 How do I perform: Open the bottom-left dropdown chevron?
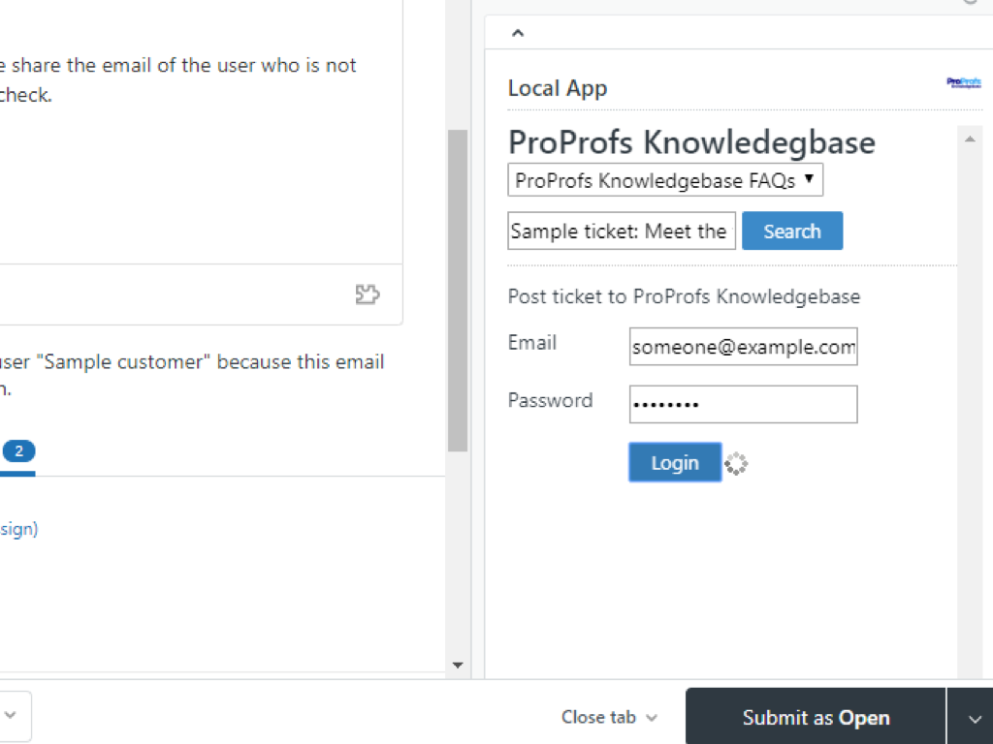pyautogui.click(x=10, y=716)
